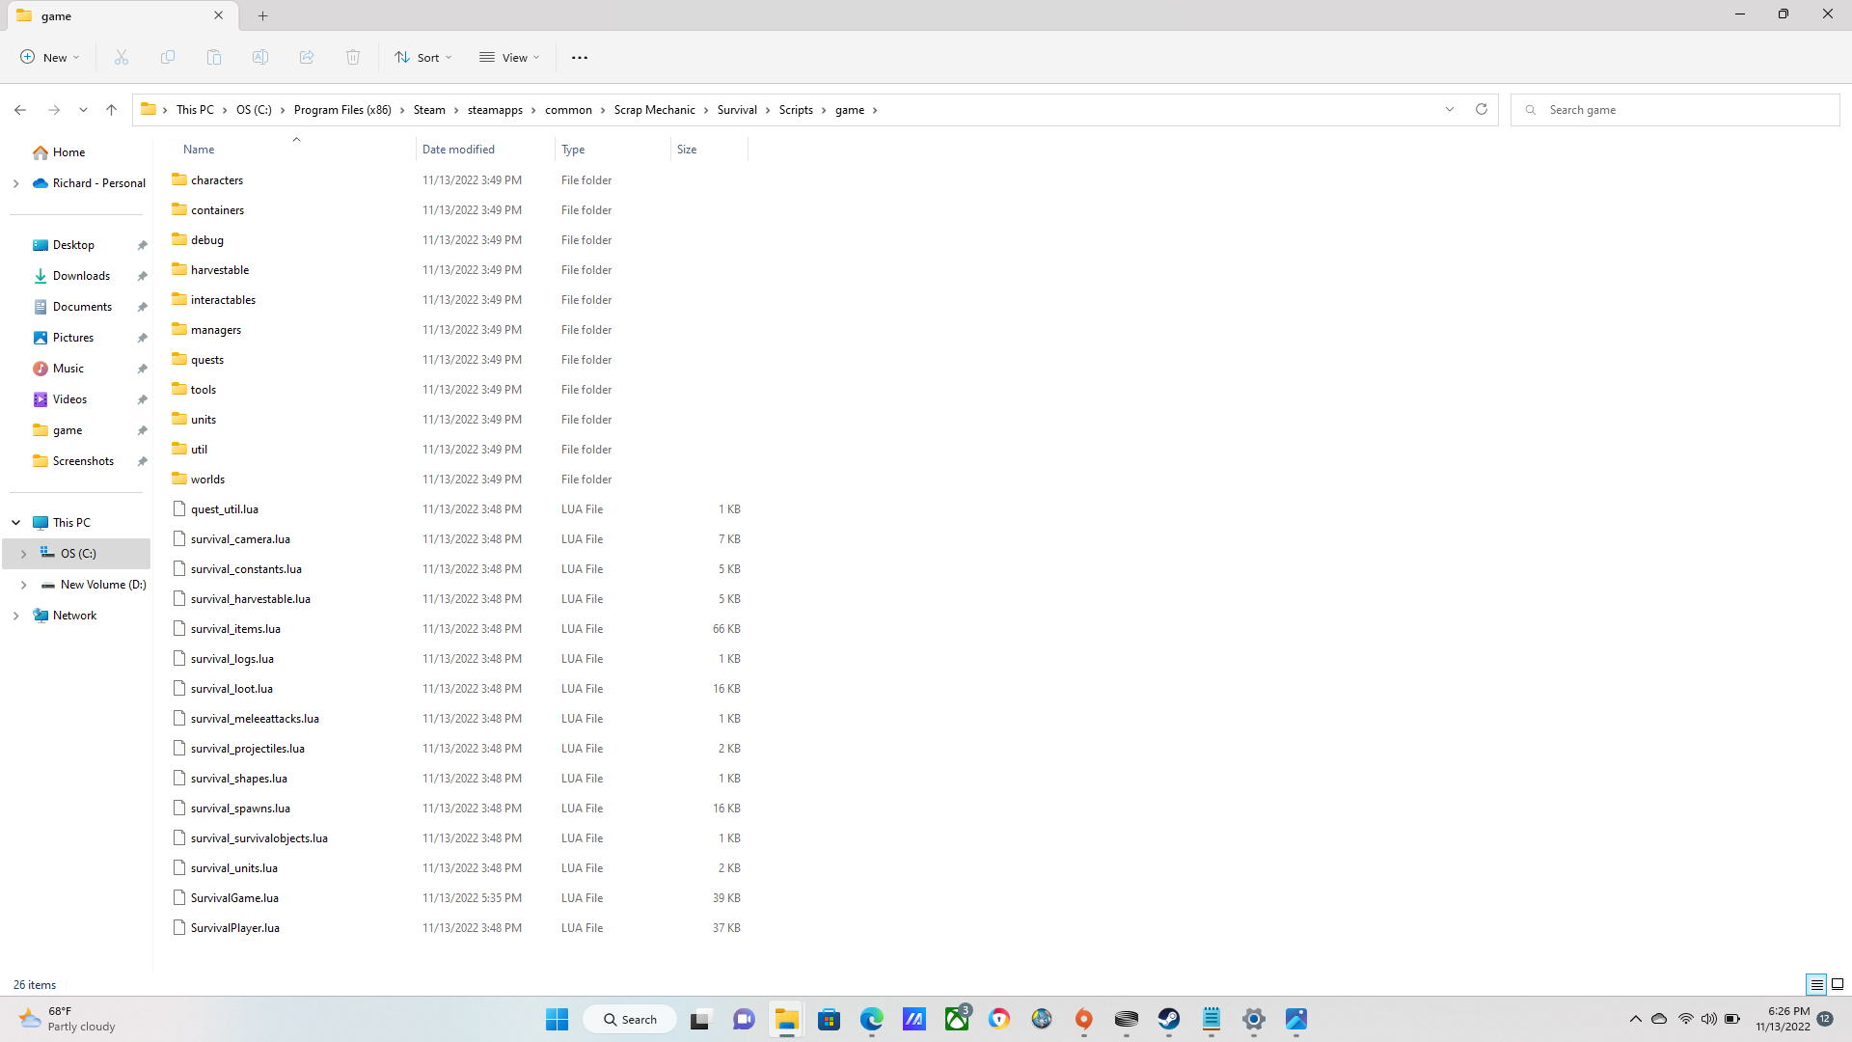Open the New item dropdown
The image size is (1852, 1042).
coord(50,58)
